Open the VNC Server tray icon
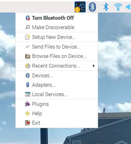 pos(80,7)
